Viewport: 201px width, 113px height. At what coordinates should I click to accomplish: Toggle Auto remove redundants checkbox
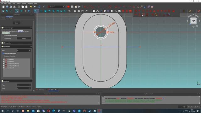[3, 35]
